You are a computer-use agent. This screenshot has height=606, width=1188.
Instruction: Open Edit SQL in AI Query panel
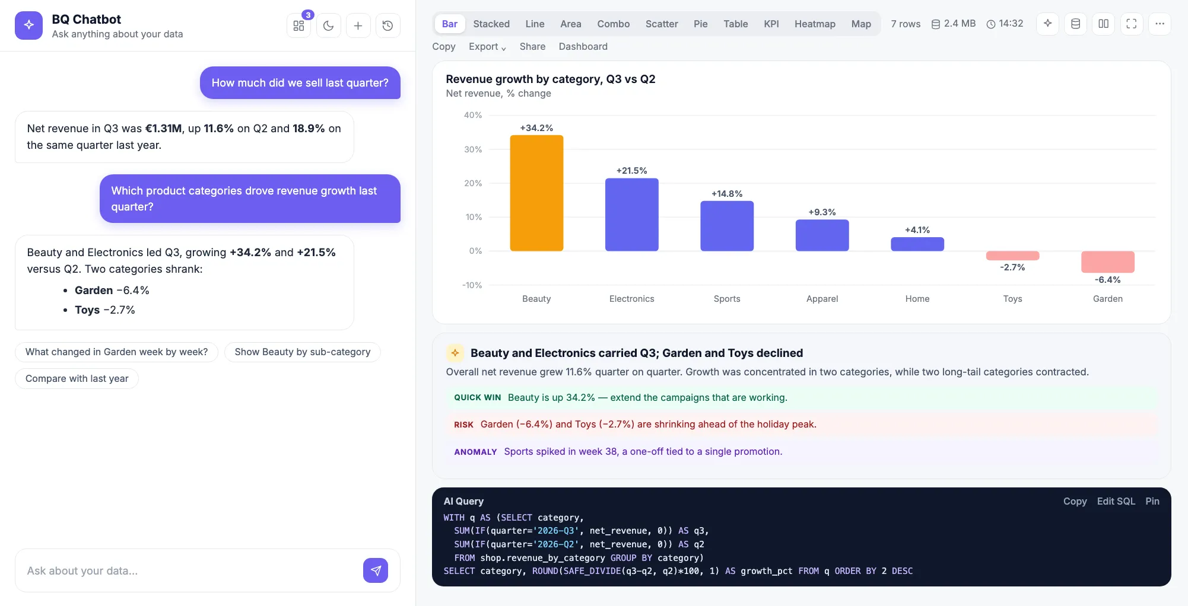(x=1116, y=501)
